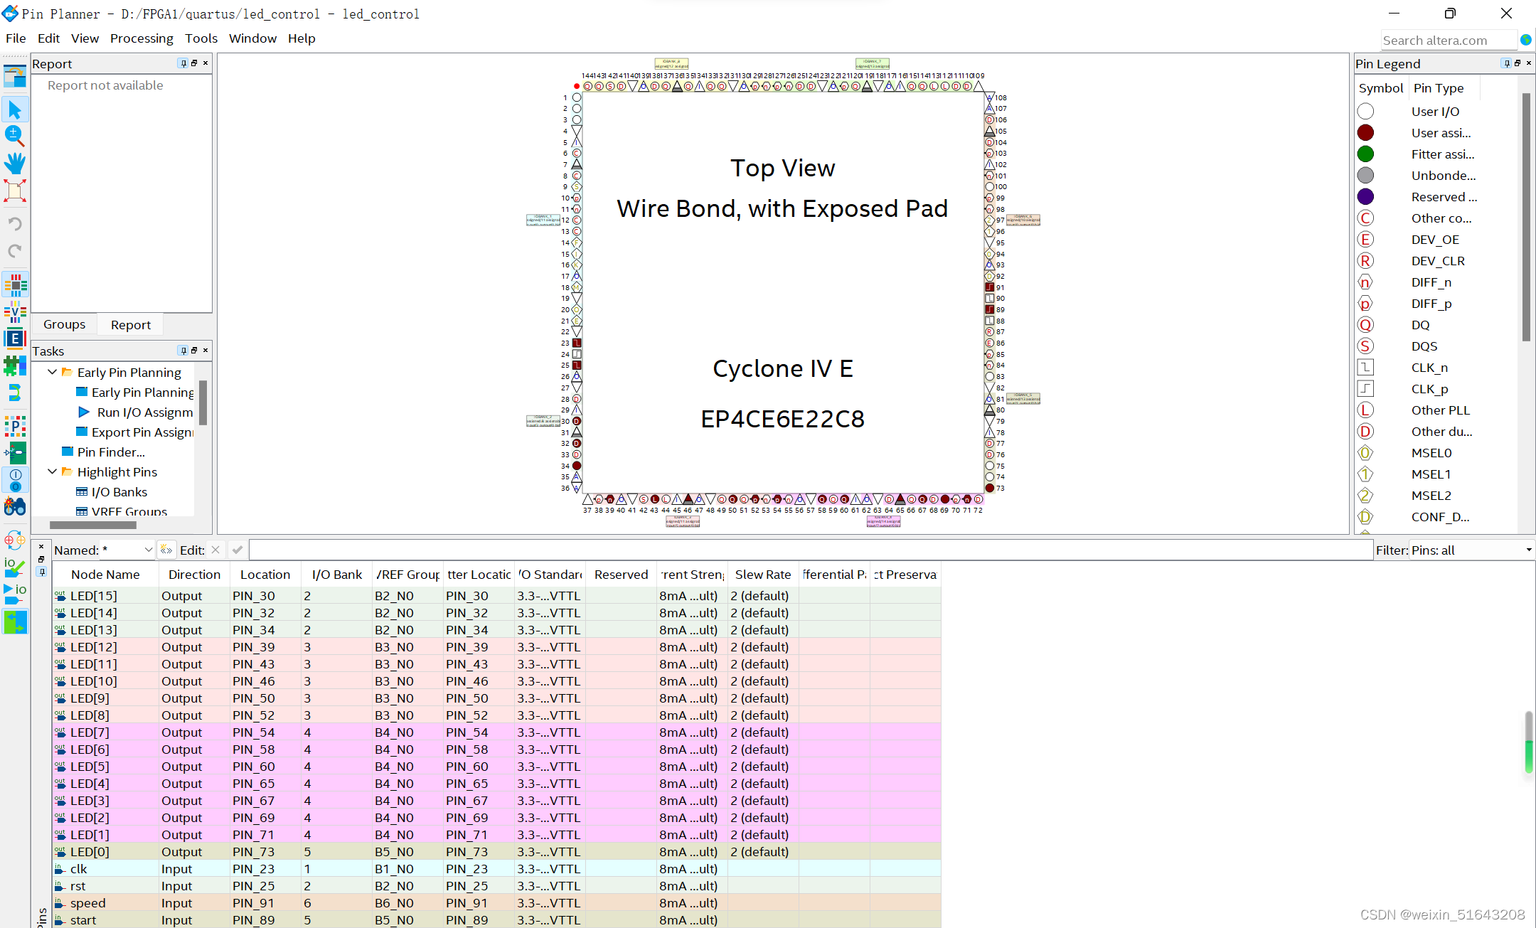Click the VREF groups 'V' icon
1536x928 pixels.
pyautogui.click(x=15, y=311)
